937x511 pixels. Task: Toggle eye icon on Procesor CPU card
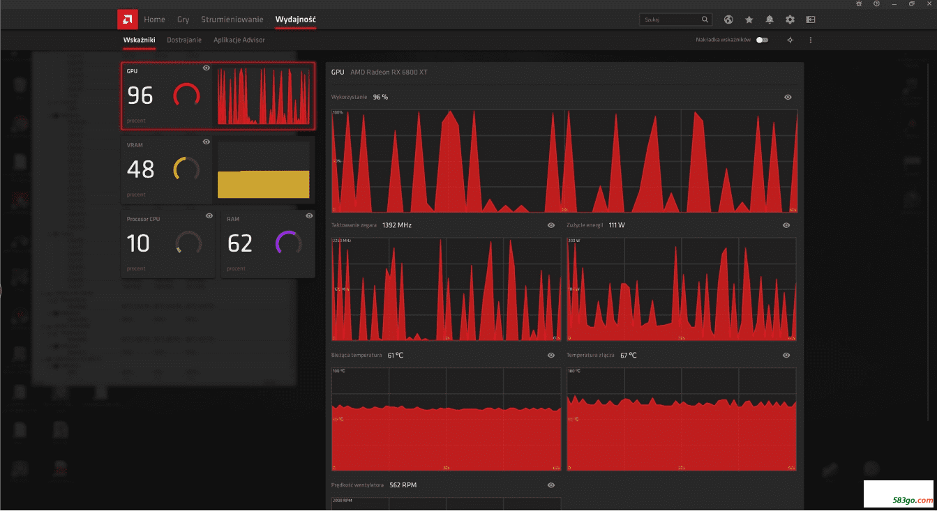209,215
